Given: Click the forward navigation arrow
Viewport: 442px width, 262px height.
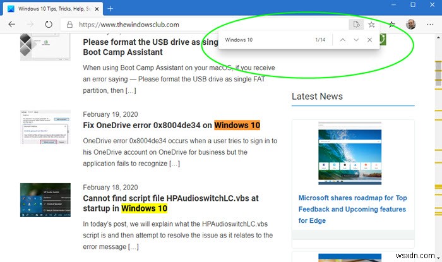Looking at the screenshot, I should point(30,25).
